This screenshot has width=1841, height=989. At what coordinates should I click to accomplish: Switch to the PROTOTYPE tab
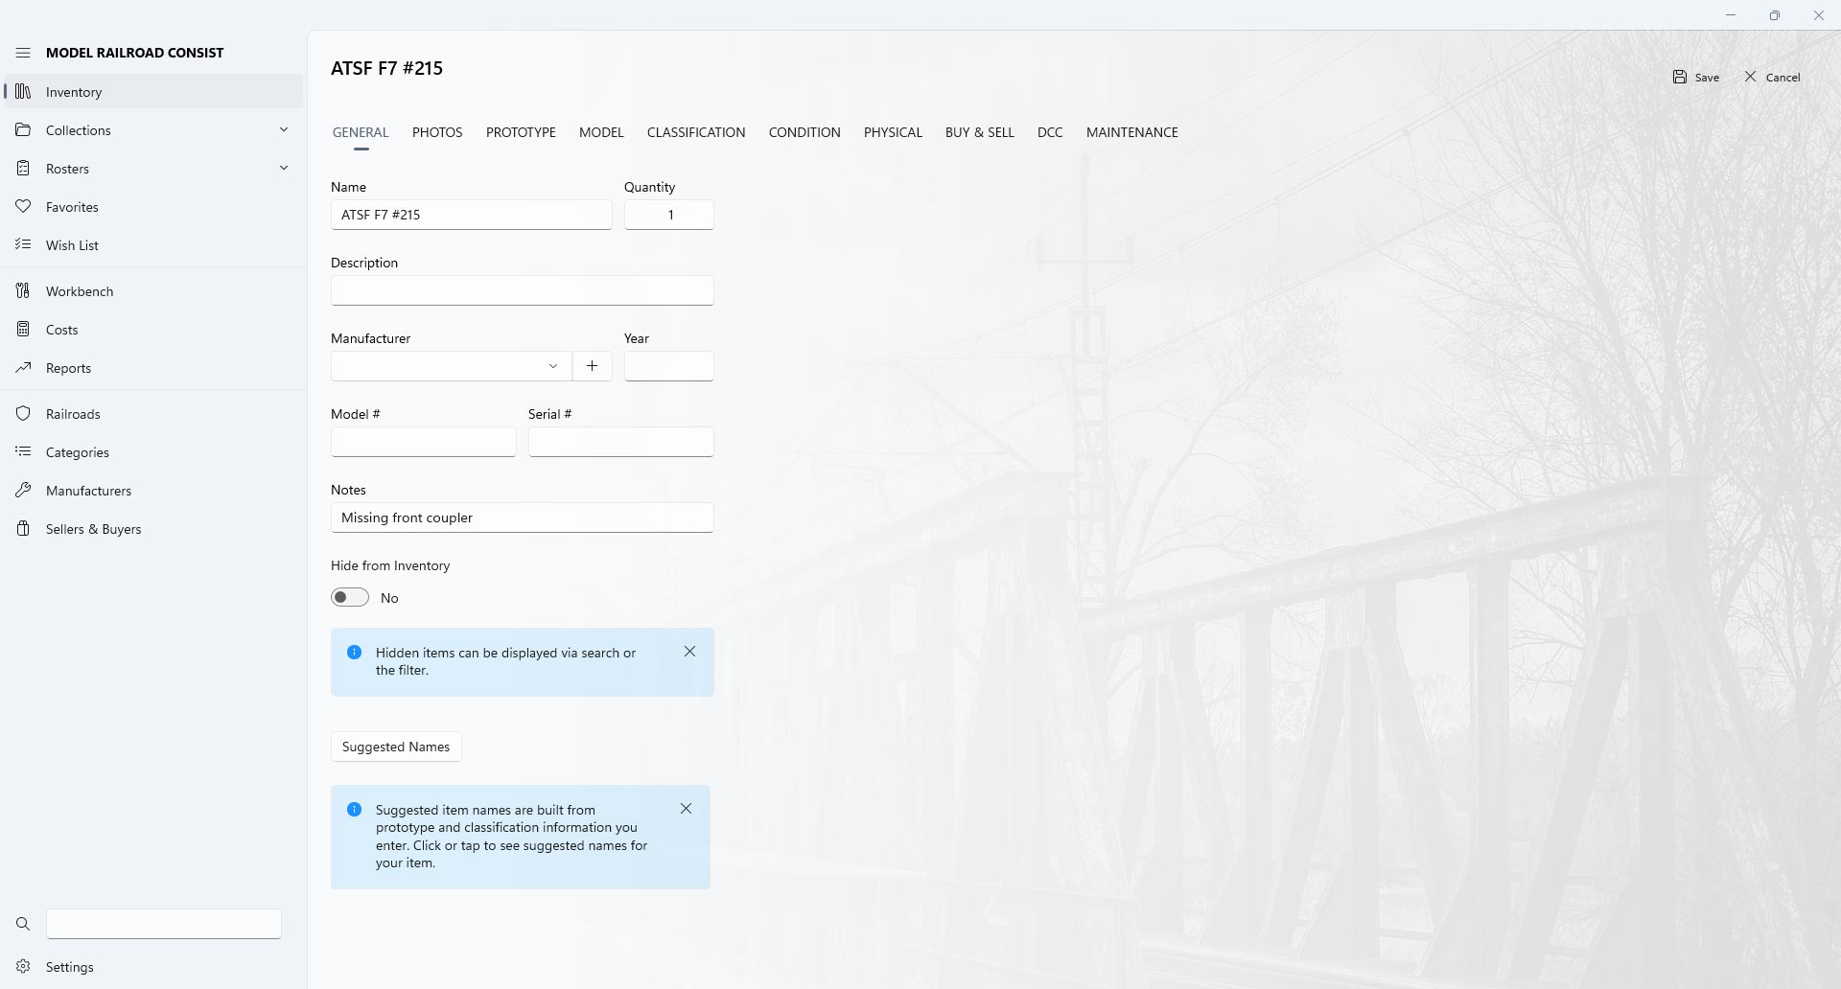point(521,132)
